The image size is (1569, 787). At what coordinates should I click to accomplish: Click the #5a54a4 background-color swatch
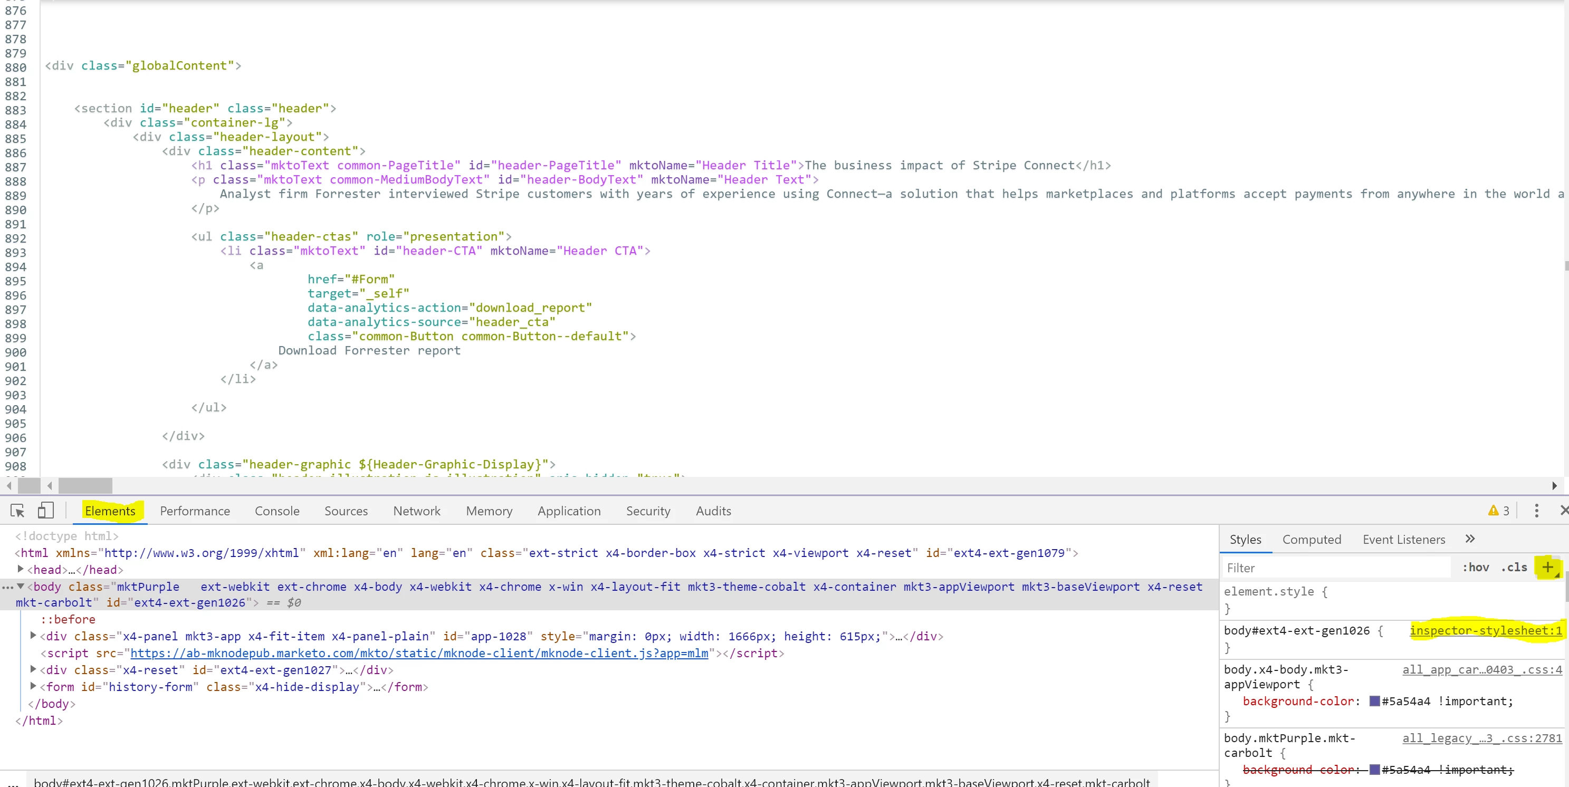(1374, 701)
